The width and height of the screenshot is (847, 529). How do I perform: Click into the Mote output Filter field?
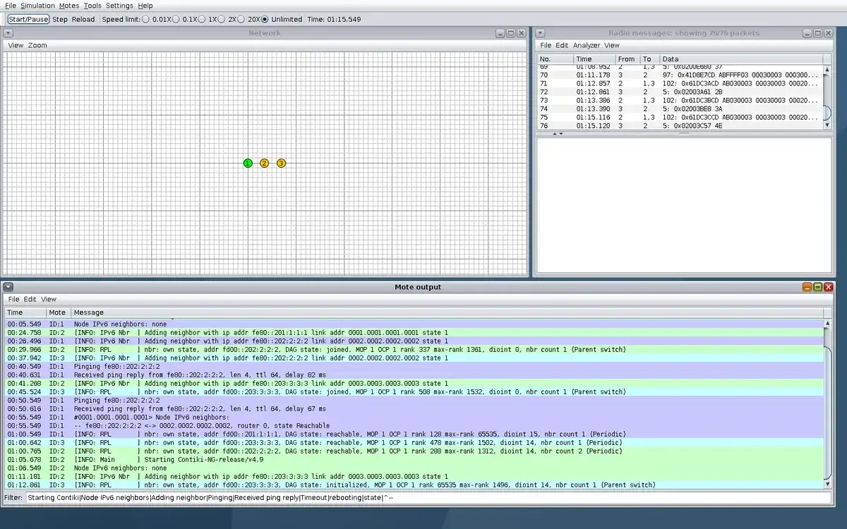pyautogui.click(x=429, y=498)
